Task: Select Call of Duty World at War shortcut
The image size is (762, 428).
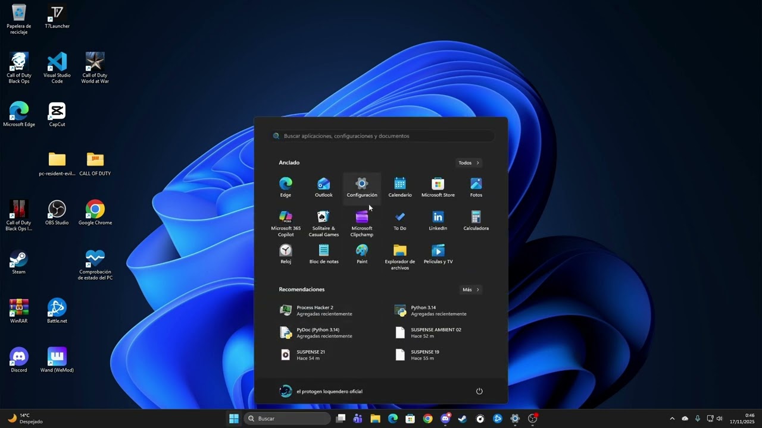Action: click(95, 68)
